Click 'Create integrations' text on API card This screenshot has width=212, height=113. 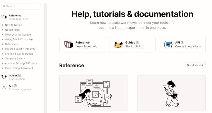point(188,47)
